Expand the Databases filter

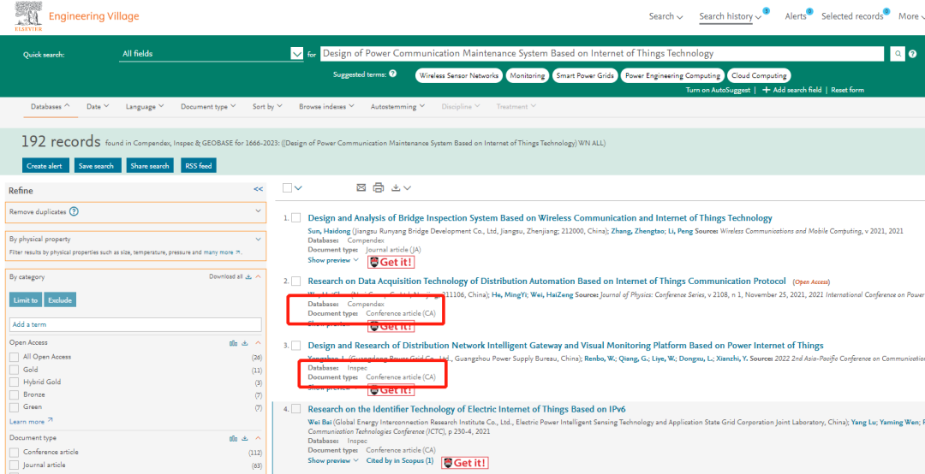(x=51, y=107)
